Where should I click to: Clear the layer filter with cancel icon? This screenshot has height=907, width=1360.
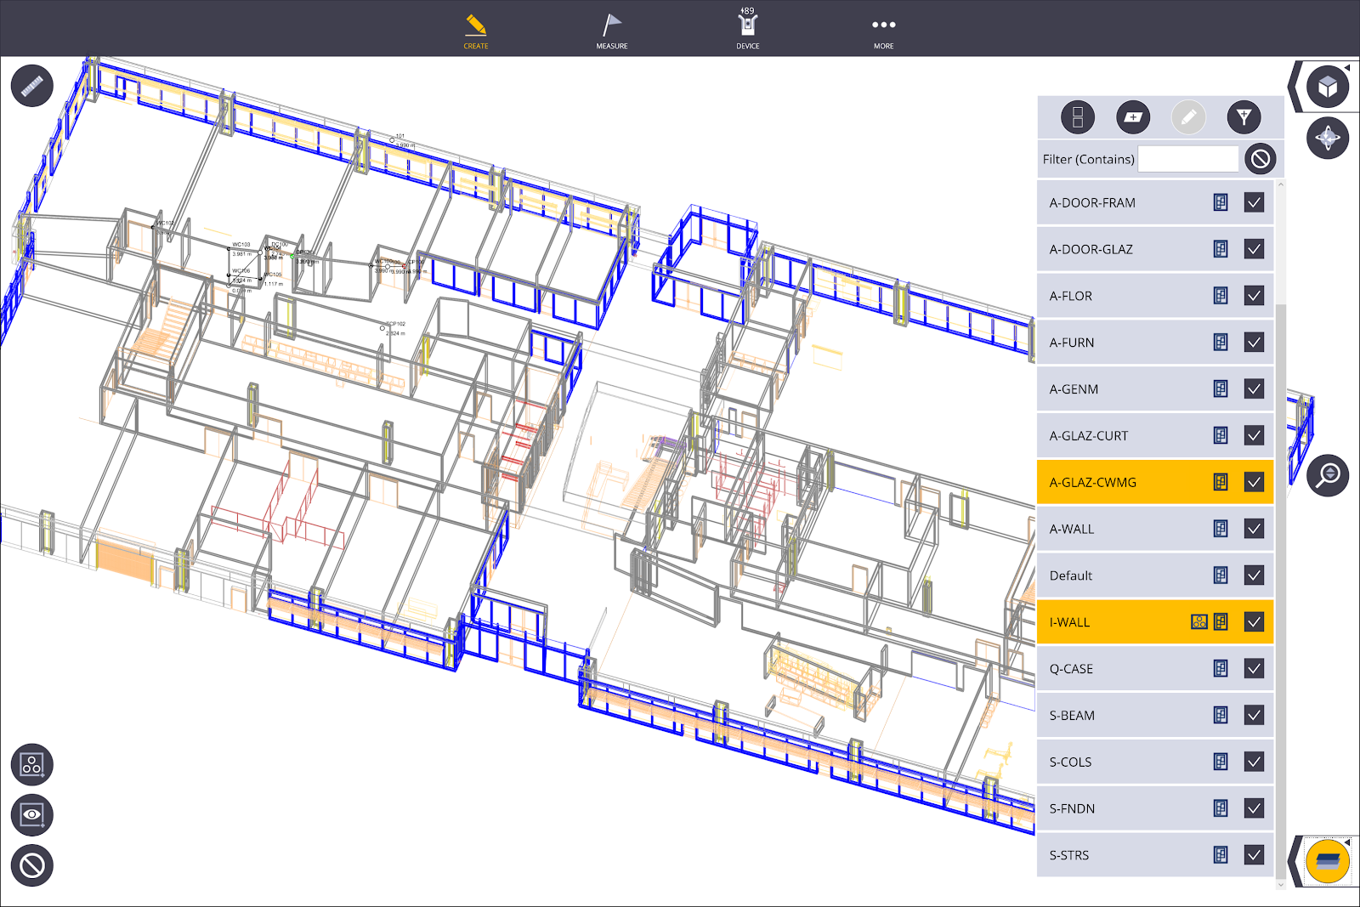coord(1261,159)
